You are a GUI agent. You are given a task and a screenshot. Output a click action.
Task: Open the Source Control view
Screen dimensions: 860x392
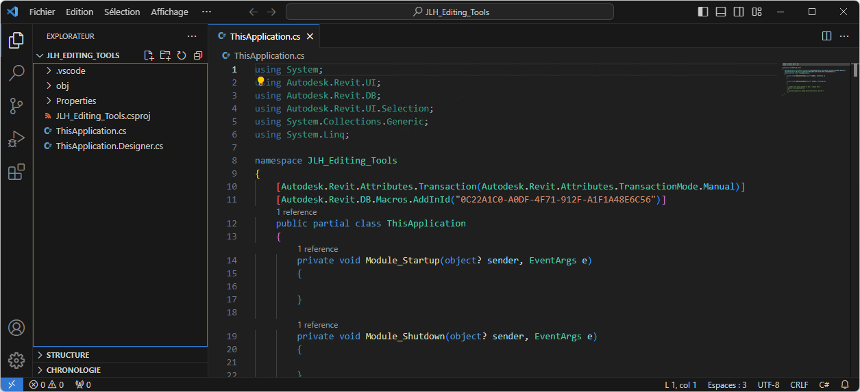pyautogui.click(x=16, y=106)
